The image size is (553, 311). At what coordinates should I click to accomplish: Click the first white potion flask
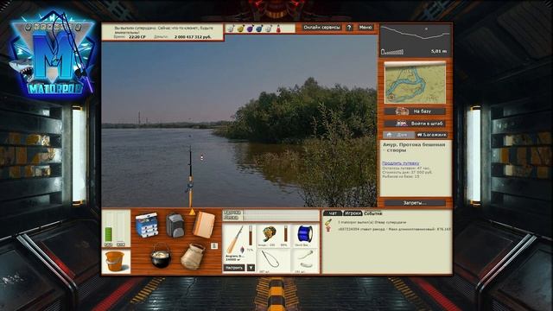[231, 29]
